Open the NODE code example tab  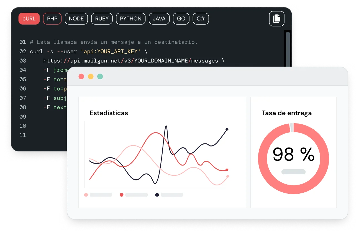76,19
